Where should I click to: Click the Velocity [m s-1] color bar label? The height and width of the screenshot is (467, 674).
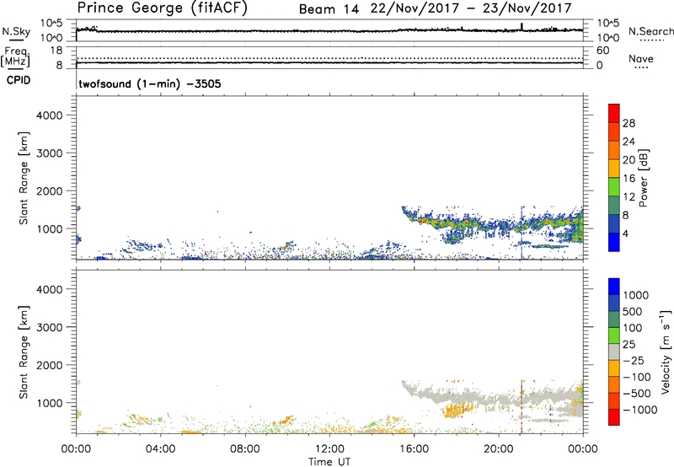[666, 352]
